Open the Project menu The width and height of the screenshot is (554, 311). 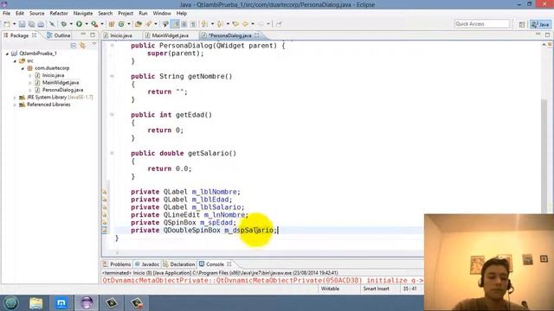pos(126,14)
